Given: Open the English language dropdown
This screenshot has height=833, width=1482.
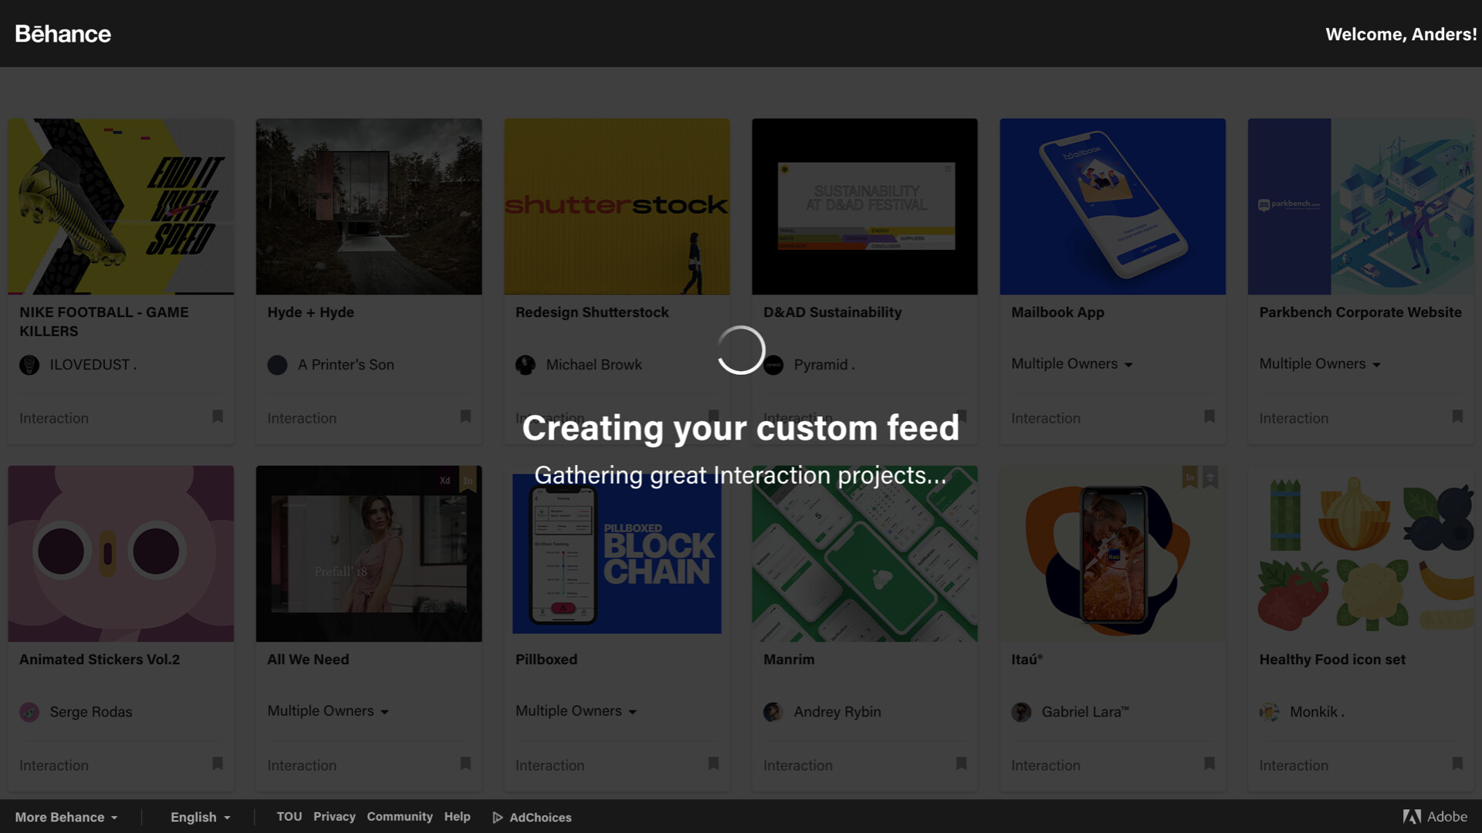Looking at the screenshot, I should [200, 817].
